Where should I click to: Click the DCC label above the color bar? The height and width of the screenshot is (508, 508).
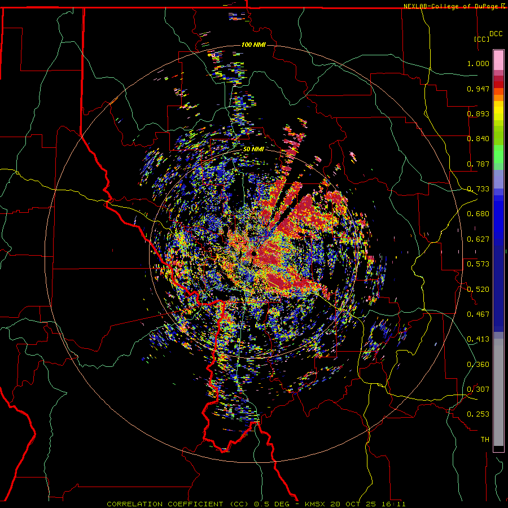click(496, 34)
